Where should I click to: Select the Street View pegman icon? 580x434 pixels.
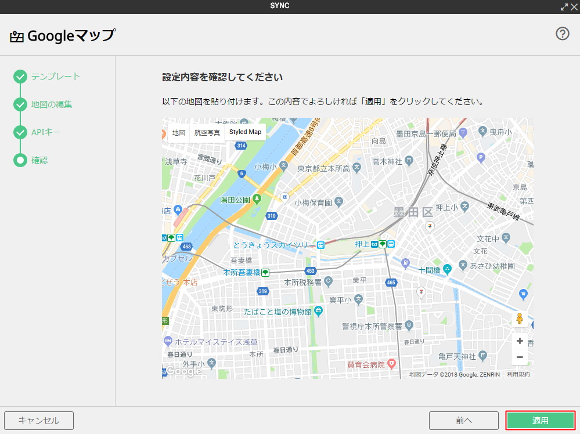coord(520,319)
